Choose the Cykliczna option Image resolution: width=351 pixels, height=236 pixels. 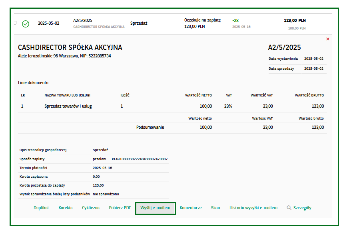point(91,208)
